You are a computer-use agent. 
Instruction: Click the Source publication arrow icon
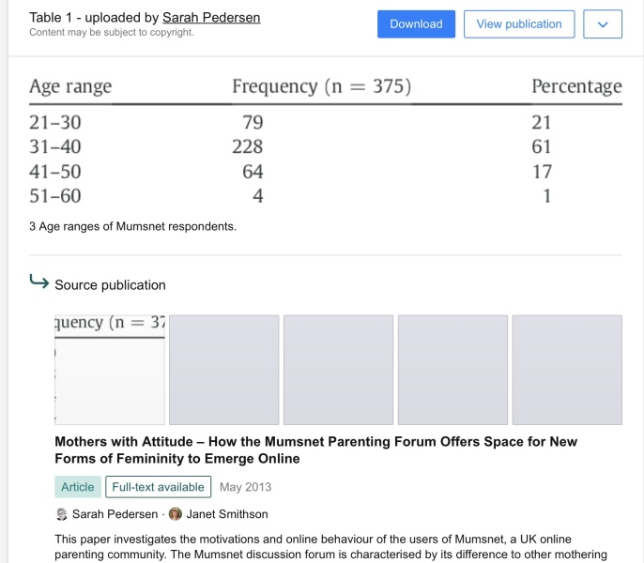pos(39,282)
